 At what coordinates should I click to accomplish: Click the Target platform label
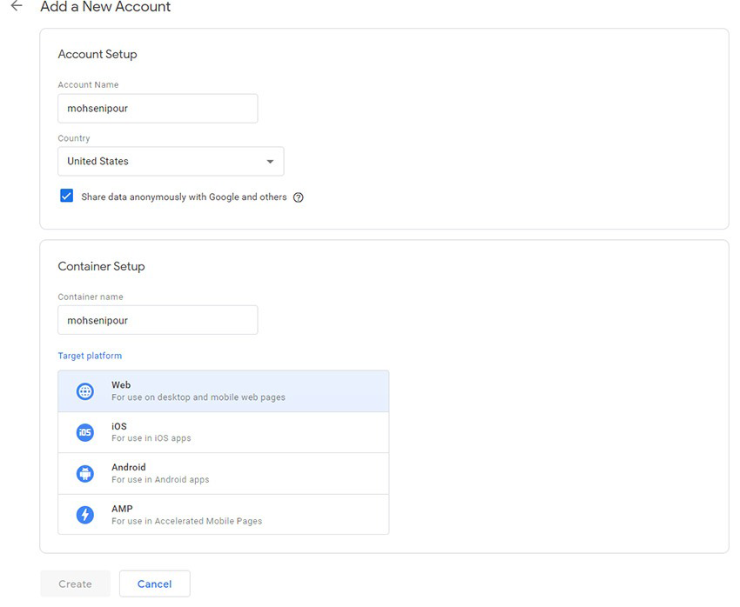click(90, 356)
